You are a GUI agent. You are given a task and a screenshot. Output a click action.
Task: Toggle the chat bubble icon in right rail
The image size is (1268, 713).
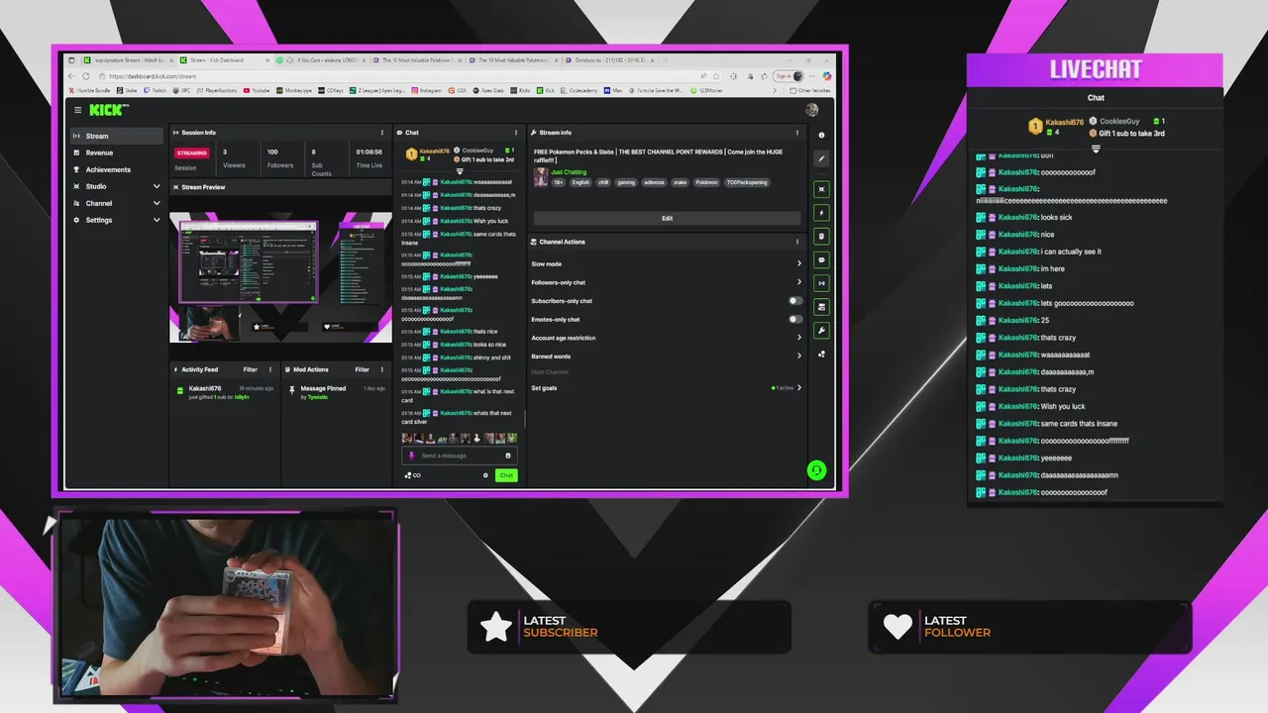pyautogui.click(x=821, y=259)
